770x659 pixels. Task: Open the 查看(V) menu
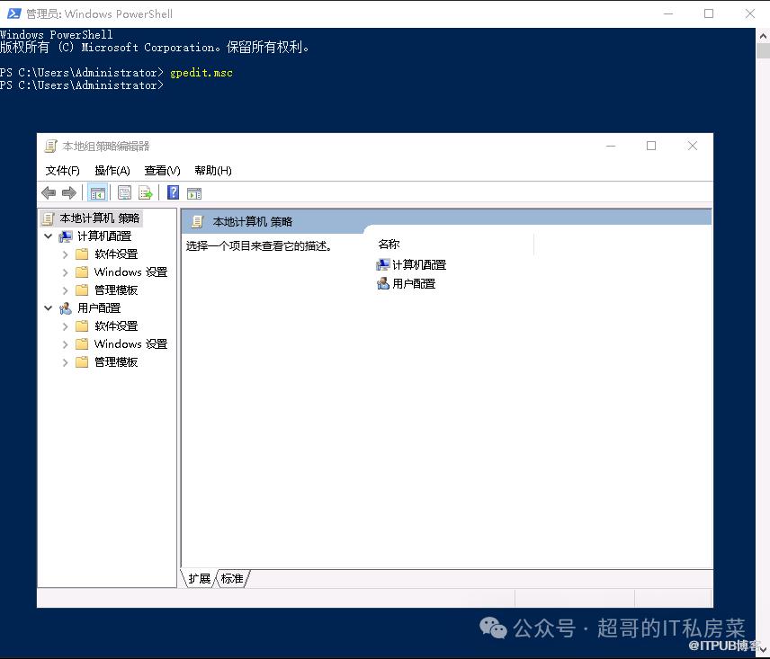[x=162, y=170]
